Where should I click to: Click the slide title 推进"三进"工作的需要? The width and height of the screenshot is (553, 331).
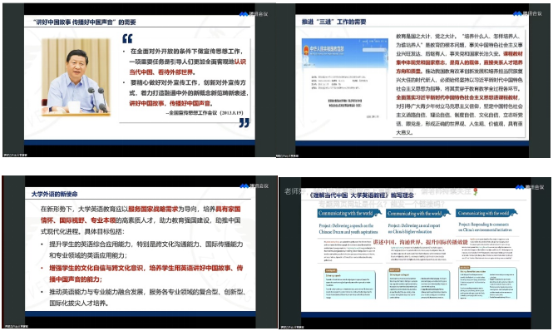[x=333, y=22]
